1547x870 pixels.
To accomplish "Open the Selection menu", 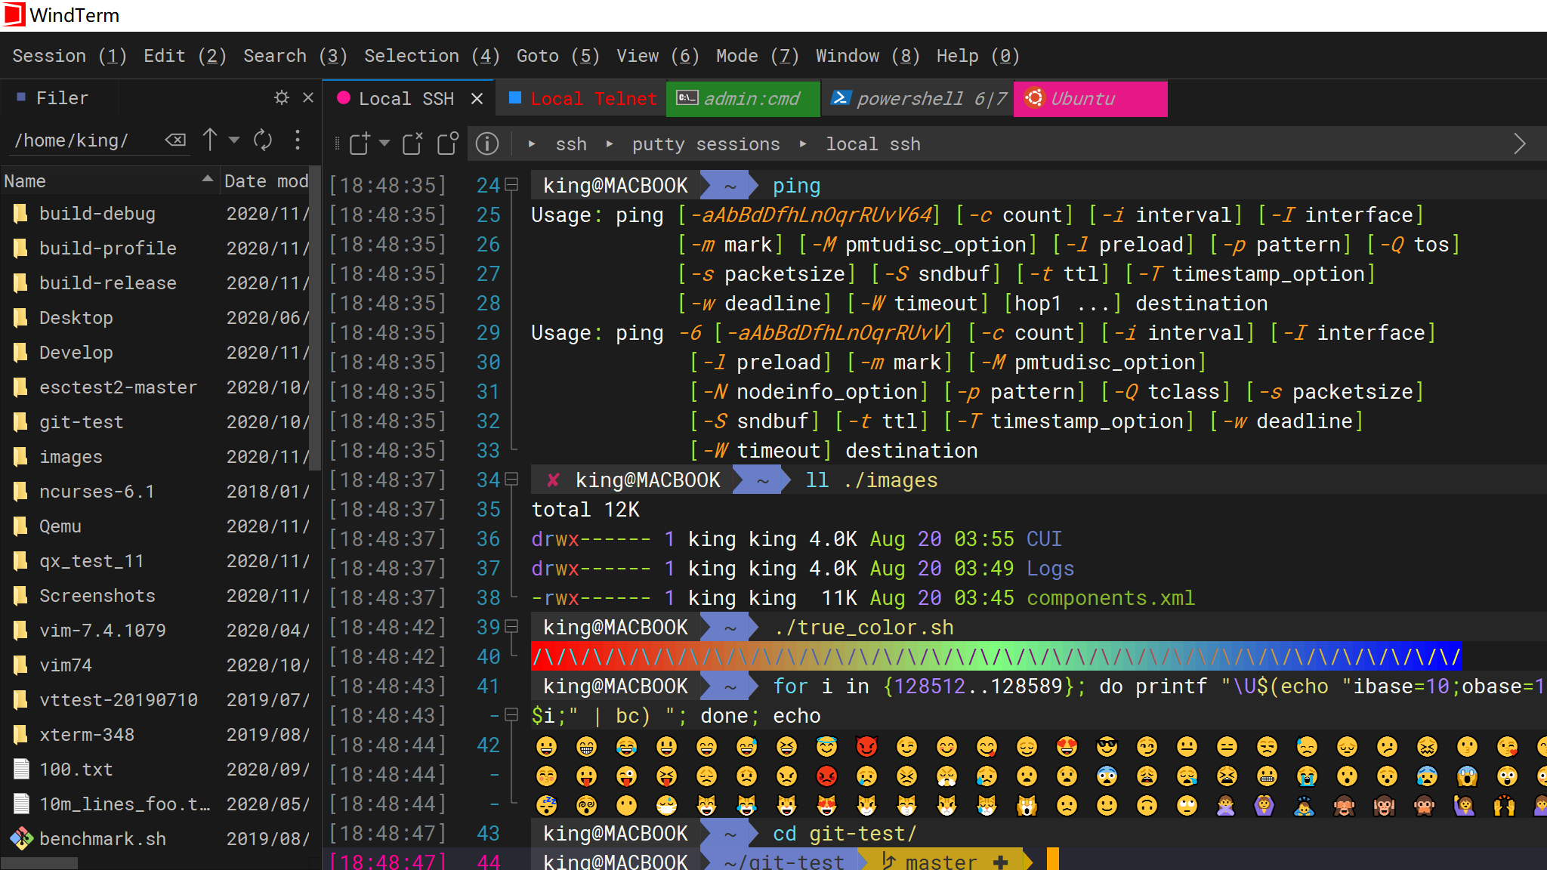I will click(x=431, y=56).
